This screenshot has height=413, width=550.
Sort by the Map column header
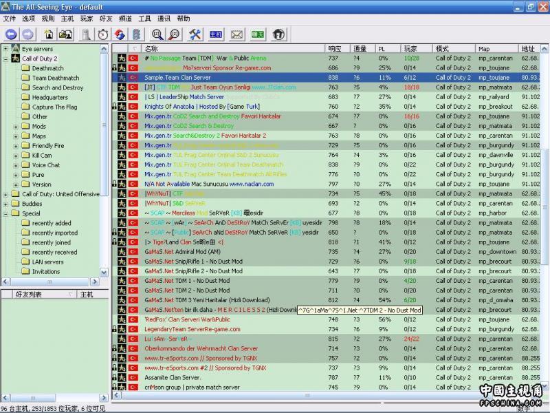[x=496, y=48]
